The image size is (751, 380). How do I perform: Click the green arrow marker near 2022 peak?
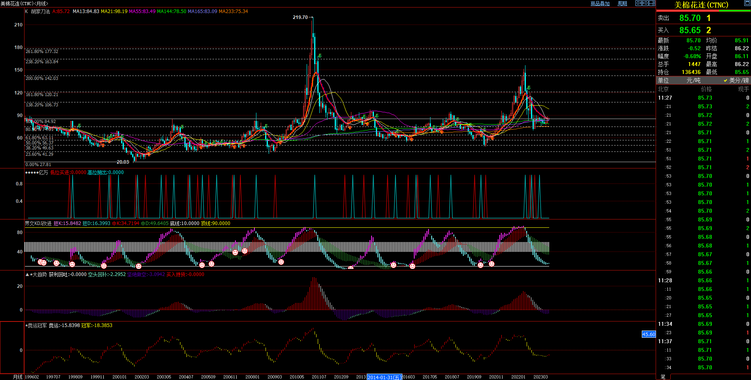(529, 88)
